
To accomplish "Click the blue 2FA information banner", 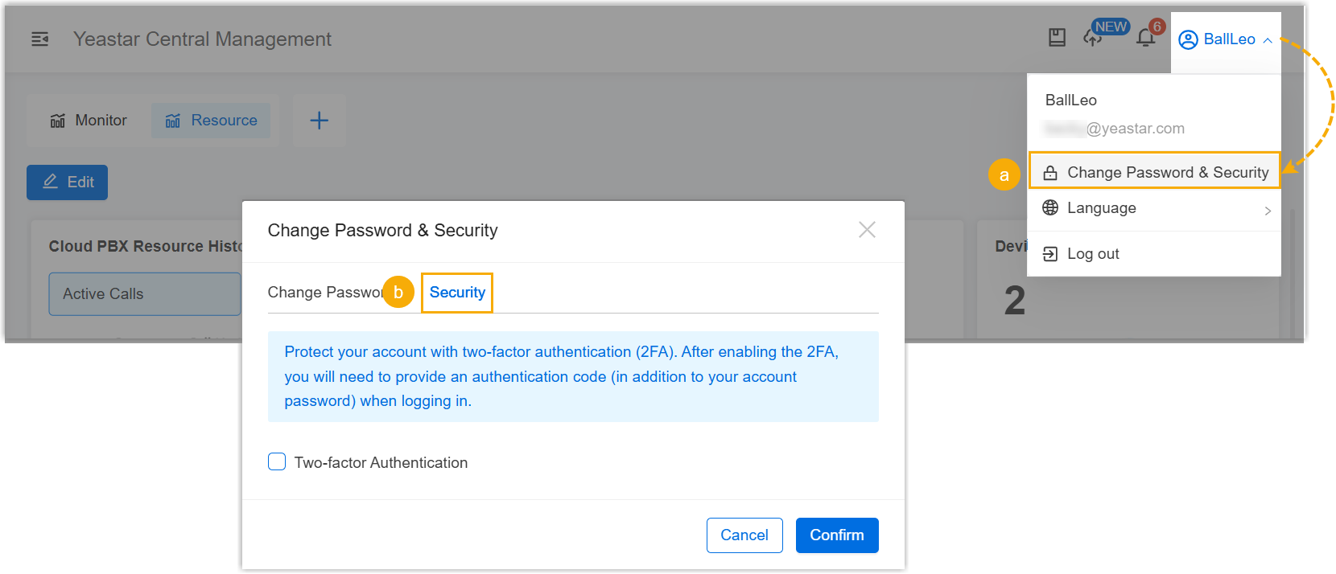I will point(572,375).
